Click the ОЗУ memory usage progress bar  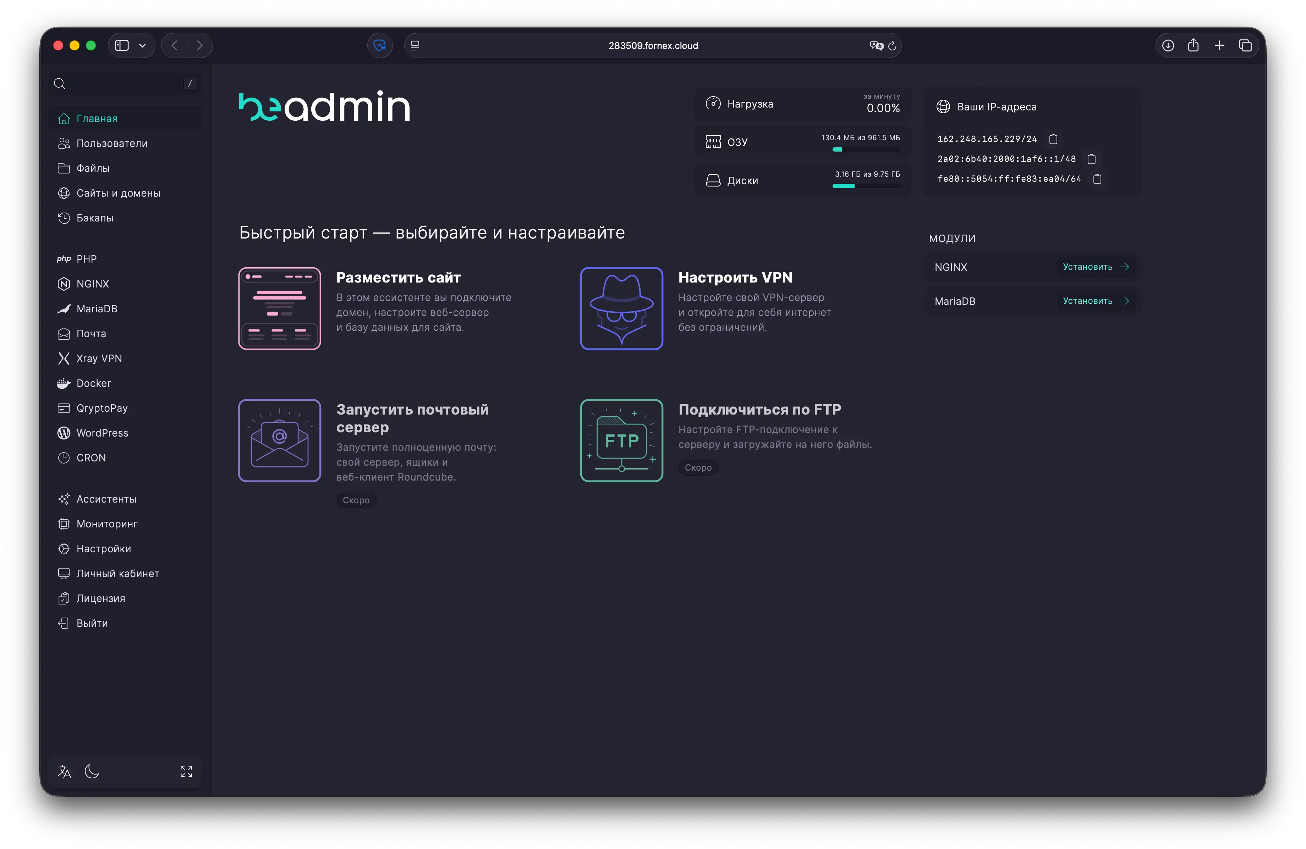click(x=866, y=149)
